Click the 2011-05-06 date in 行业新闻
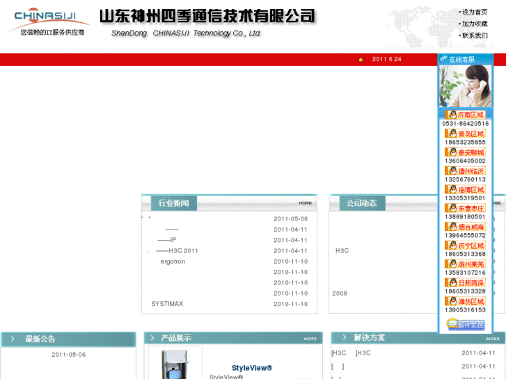Viewport: 506px width, 379px height. pyautogui.click(x=291, y=219)
